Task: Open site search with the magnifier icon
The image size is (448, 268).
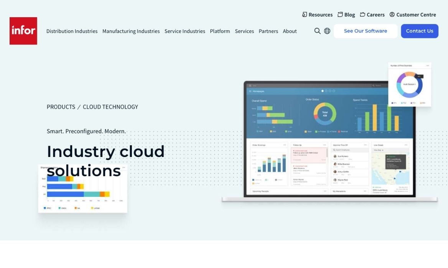Action: tap(317, 31)
